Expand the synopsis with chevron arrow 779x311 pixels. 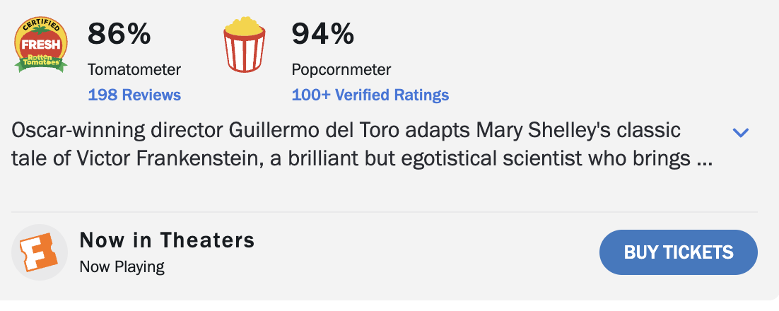[x=740, y=132]
